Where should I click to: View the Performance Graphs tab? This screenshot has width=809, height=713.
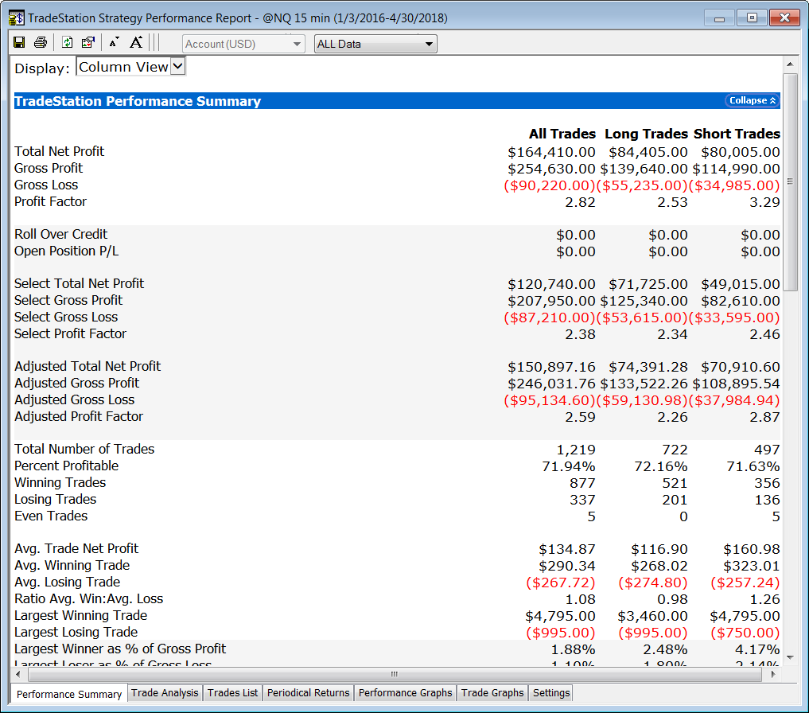406,693
